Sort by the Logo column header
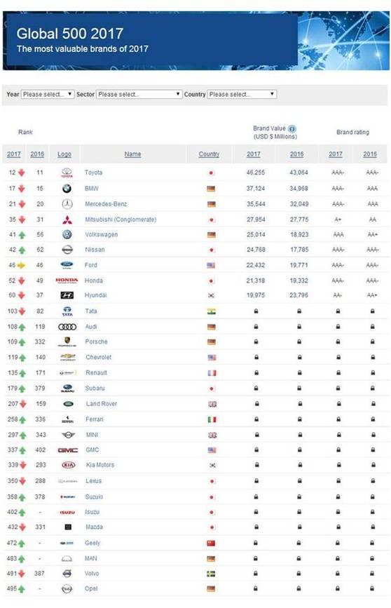Image resolution: width=391 pixels, height=608 pixels. (64, 154)
